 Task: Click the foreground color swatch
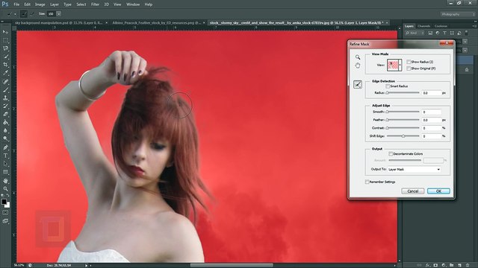point(4,202)
